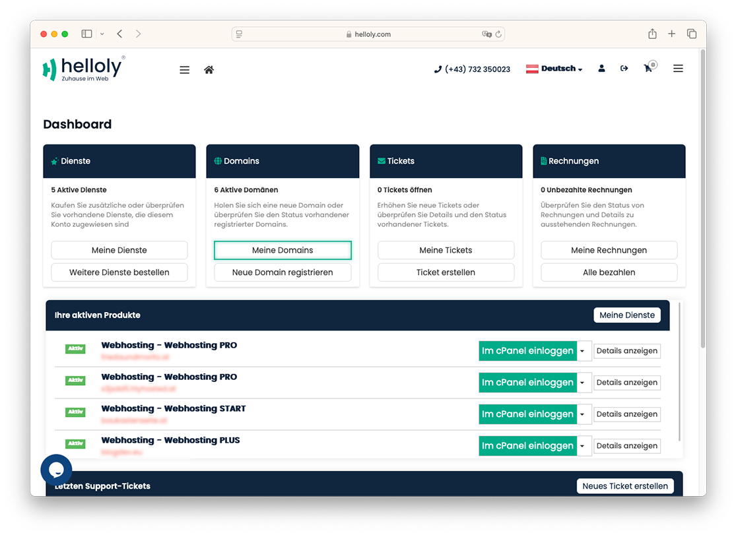
Task: Reload page using the address bar icon
Action: point(498,34)
